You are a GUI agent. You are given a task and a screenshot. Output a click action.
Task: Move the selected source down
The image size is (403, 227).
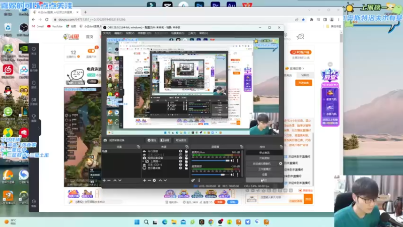pyautogui.click(x=165, y=181)
